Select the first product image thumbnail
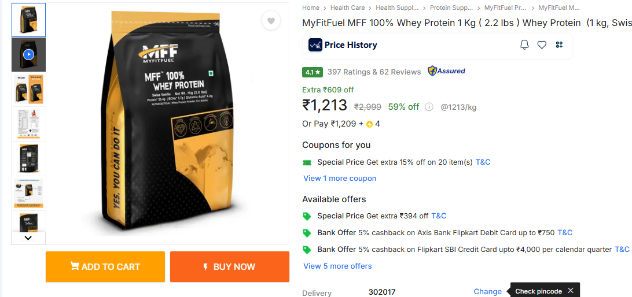Viewport: 632px width, 297px height. point(28,20)
